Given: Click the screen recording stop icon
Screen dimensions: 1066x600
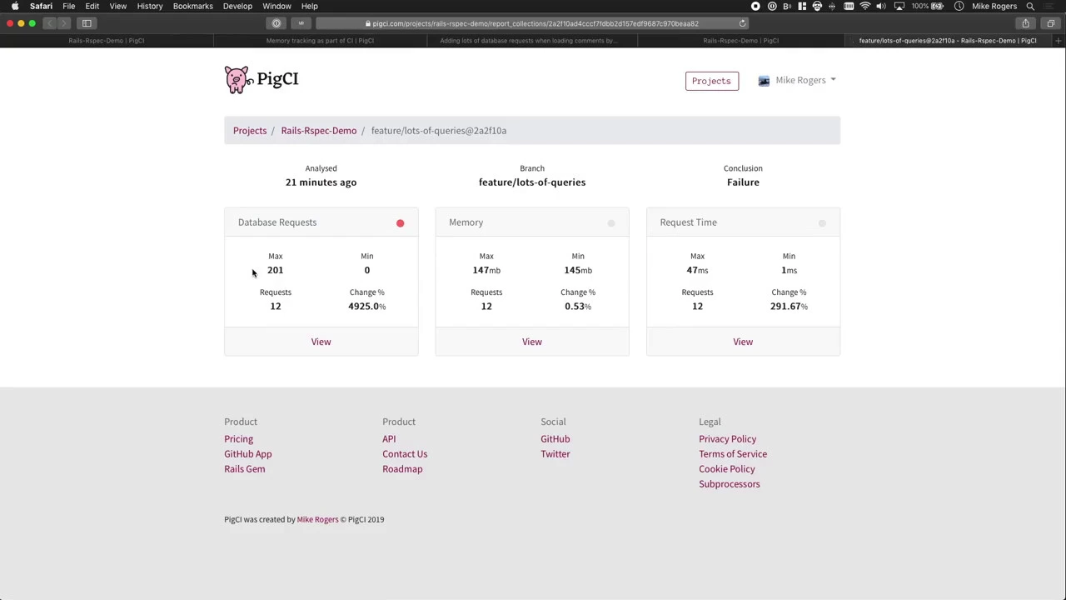Looking at the screenshot, I should coord(756,6).
